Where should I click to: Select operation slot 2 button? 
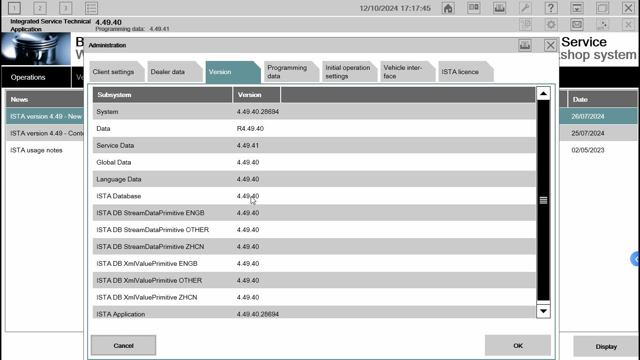[40, 8]
